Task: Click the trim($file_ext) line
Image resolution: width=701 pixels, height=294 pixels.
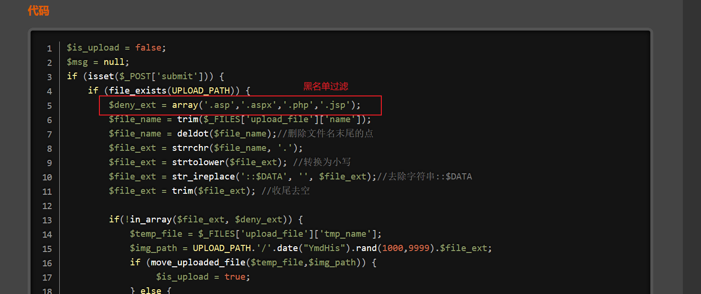Action: [183, 191]
